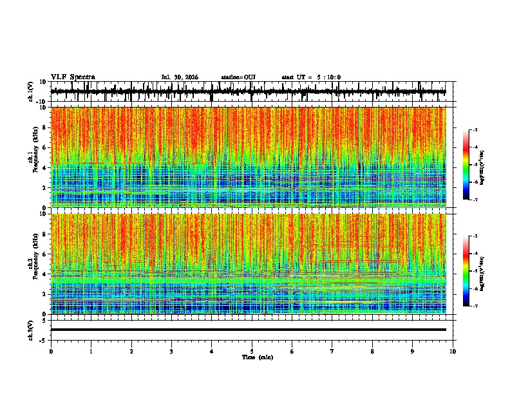510x394 pixels.
Task: Click the "4" kHz tick of ch.1 spectrogram
Action: coord(44,168)
